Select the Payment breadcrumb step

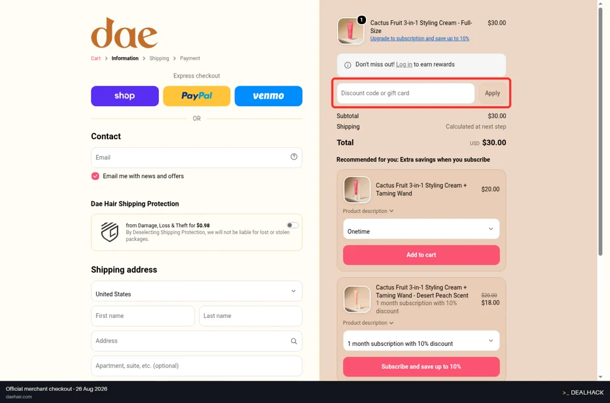coord(190,58)
